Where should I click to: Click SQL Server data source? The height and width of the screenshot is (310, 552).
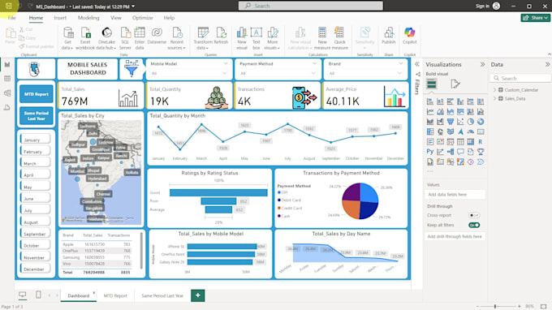[x=125, y=38]
